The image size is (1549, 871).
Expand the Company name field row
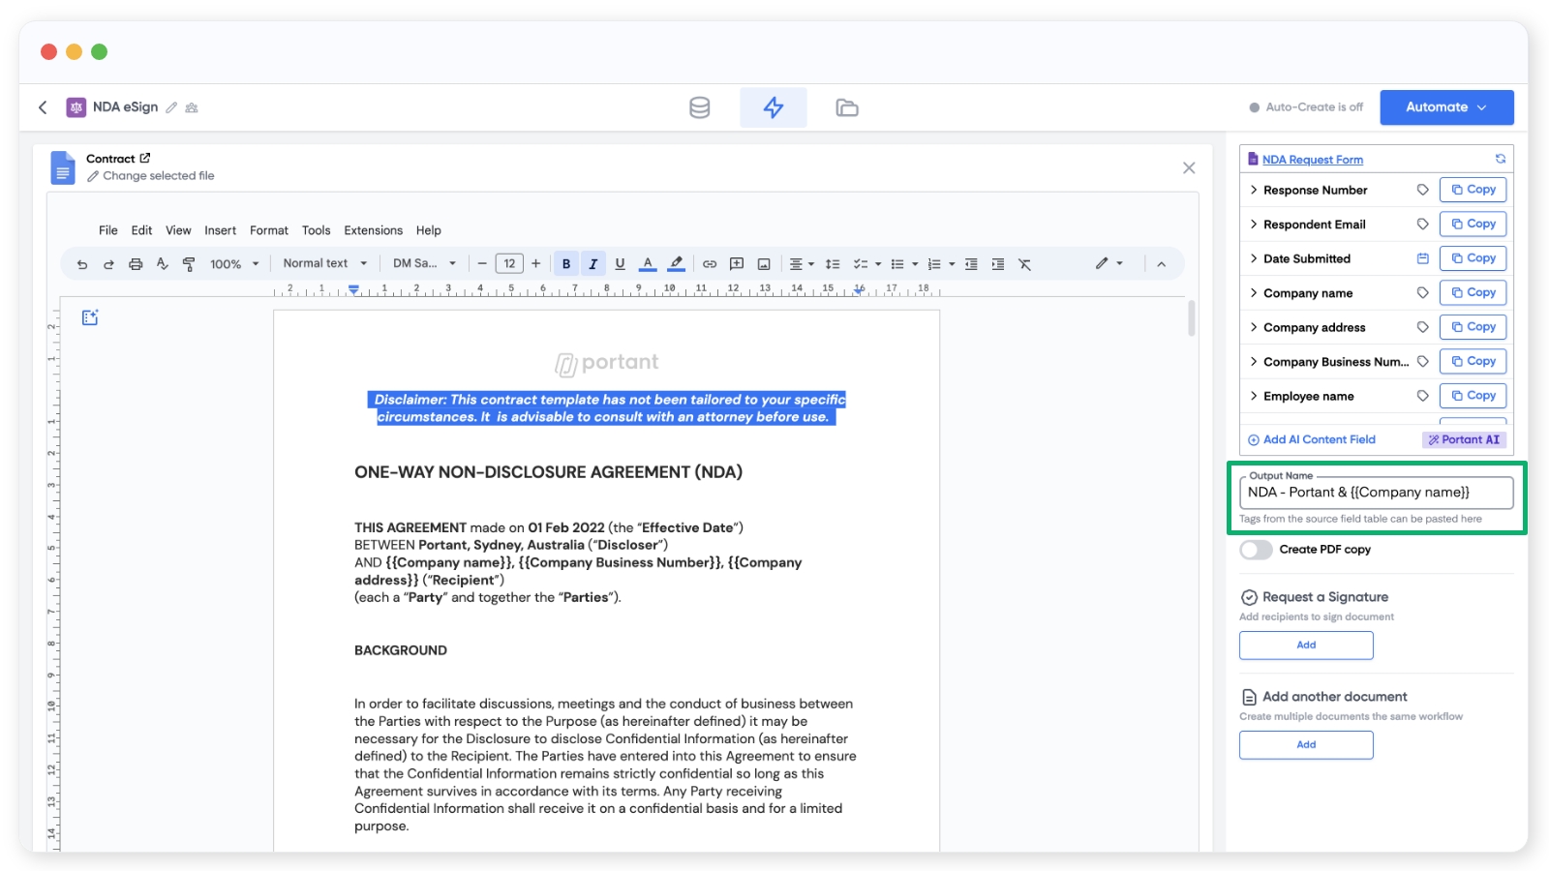1254,293
